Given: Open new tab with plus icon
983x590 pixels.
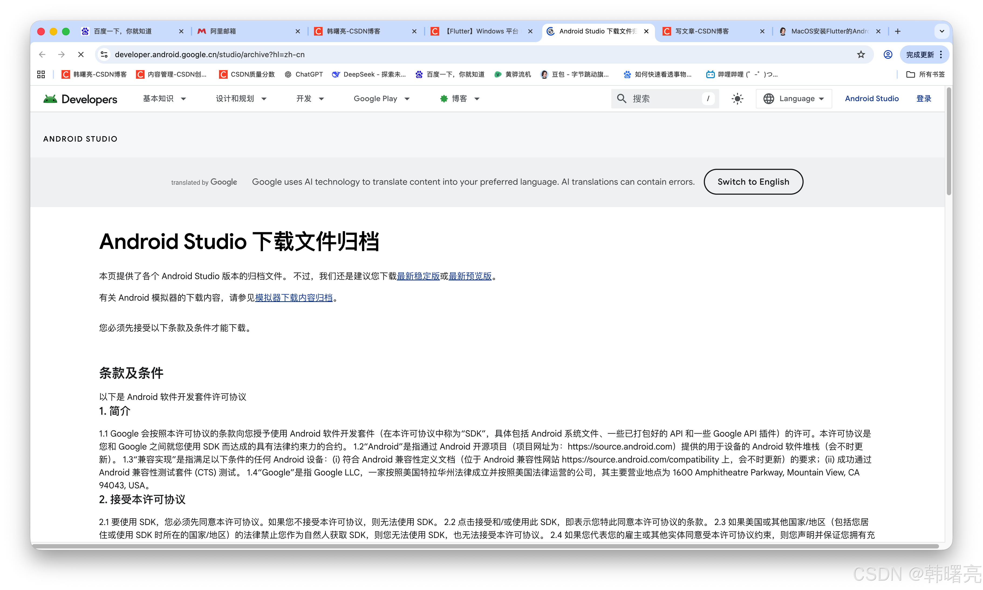Looking at the screenshot, I should (897, 31).
